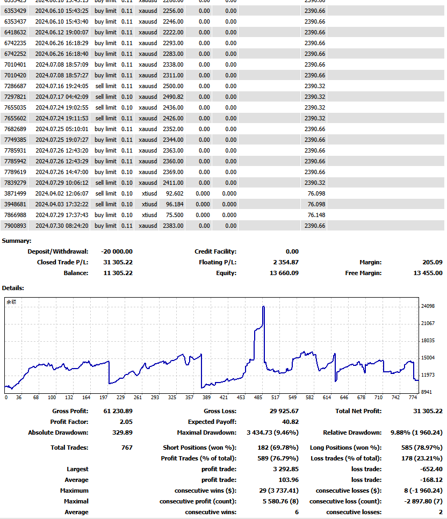447x519 pixels.
Task: Click the Summary heading
Action: point(17,241)
